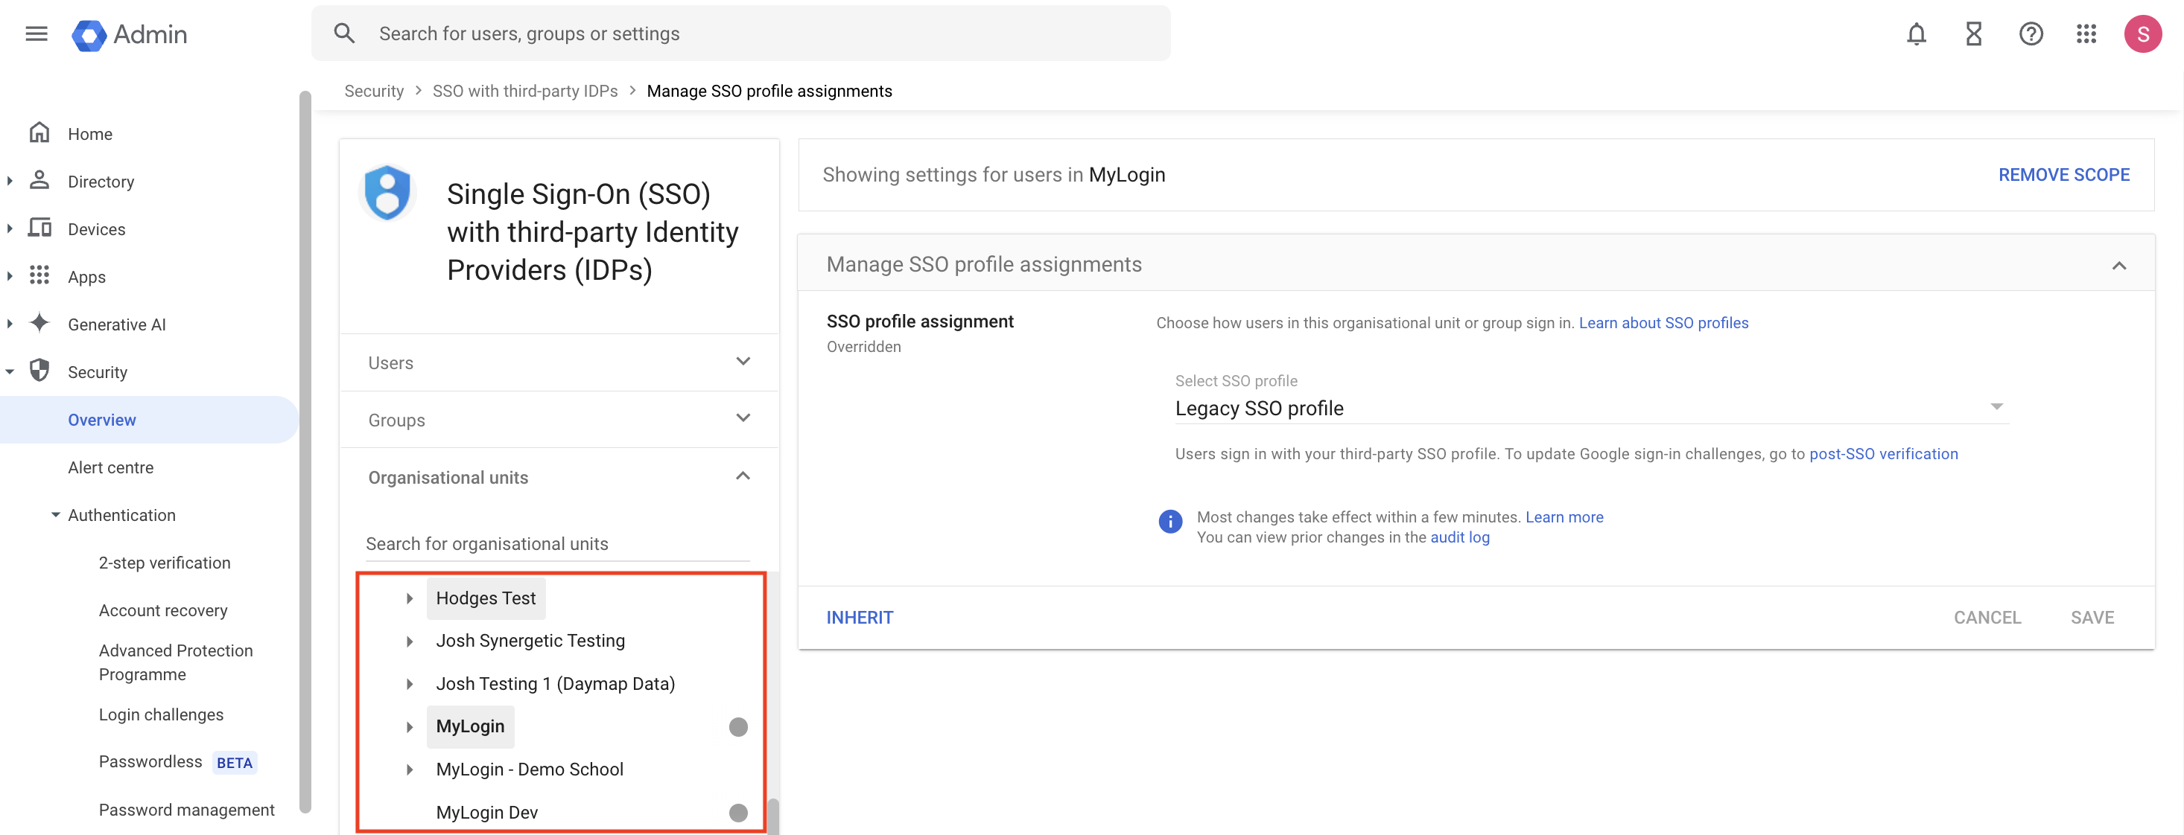The image size is (2184, 835).
Task: Click Security in the breadcrumb
Action: [x=374, y=91]
